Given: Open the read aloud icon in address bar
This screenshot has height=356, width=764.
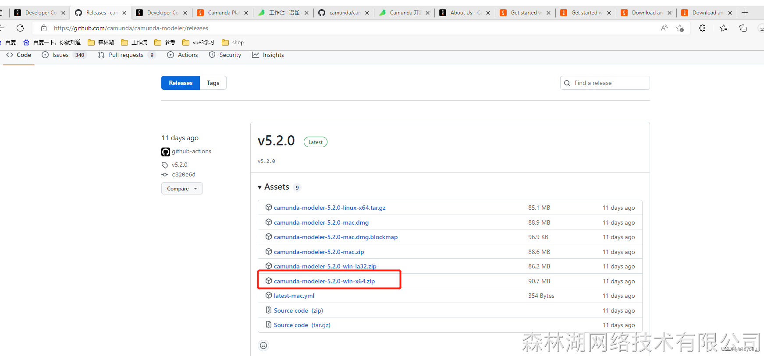Looking at the screenshot, I should (x=664, y=28).
